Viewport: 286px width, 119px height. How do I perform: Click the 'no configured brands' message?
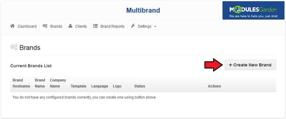85,97
